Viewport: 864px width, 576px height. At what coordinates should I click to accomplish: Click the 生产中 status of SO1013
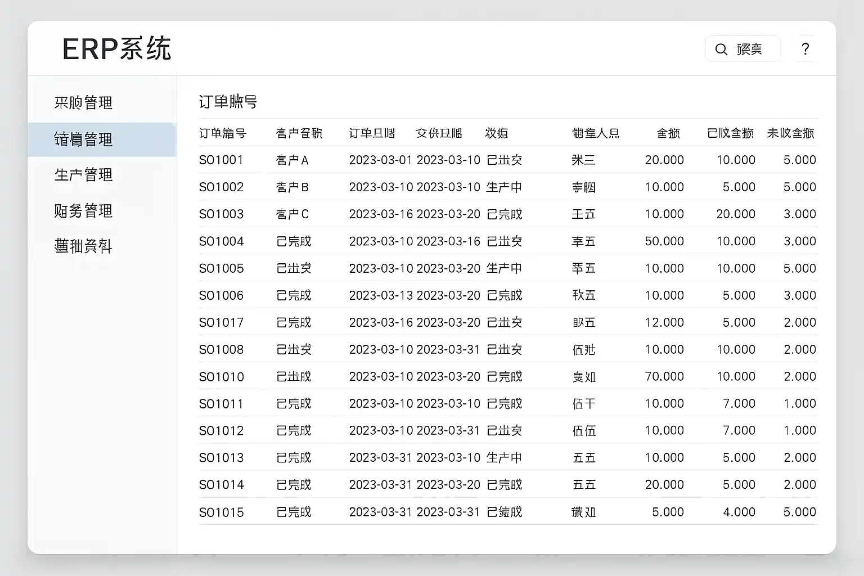click(504, 457)
